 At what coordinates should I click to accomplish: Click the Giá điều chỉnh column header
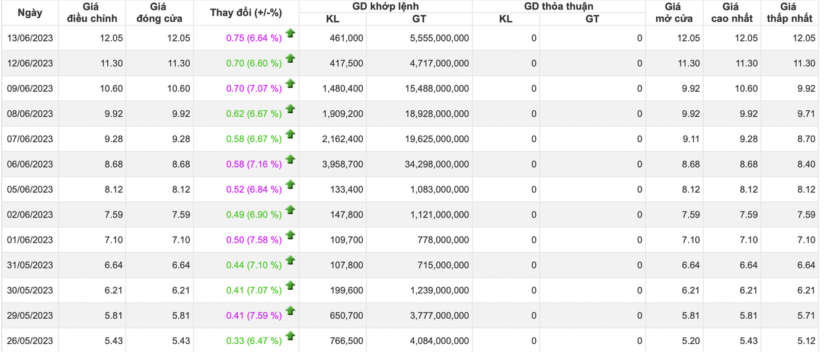tap(92, 12)
